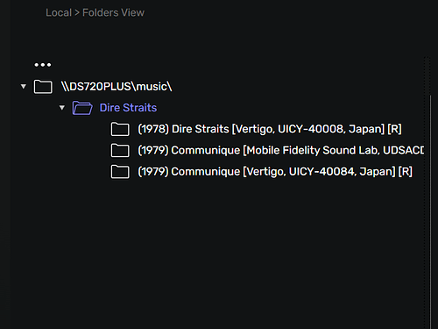438x329 pixels.
Task: Open the three-dots overflow menu
Action: click(43, 65)
